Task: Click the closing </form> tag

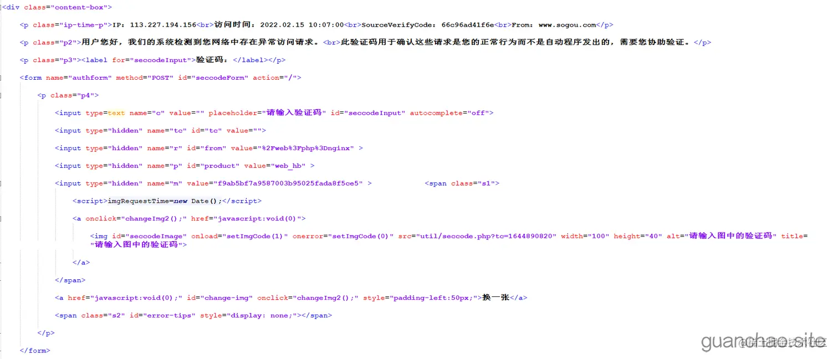Action: tap(35, 351)
